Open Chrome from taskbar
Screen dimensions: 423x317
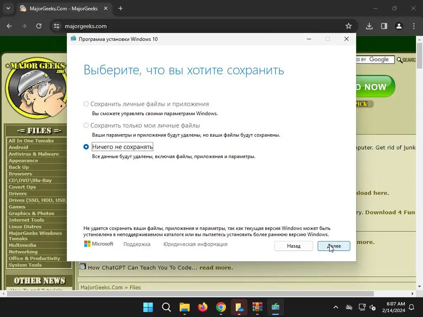[x=221, y=307]
